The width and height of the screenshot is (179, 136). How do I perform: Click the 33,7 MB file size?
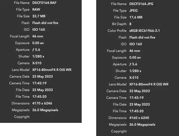click(x=39, y=16)
